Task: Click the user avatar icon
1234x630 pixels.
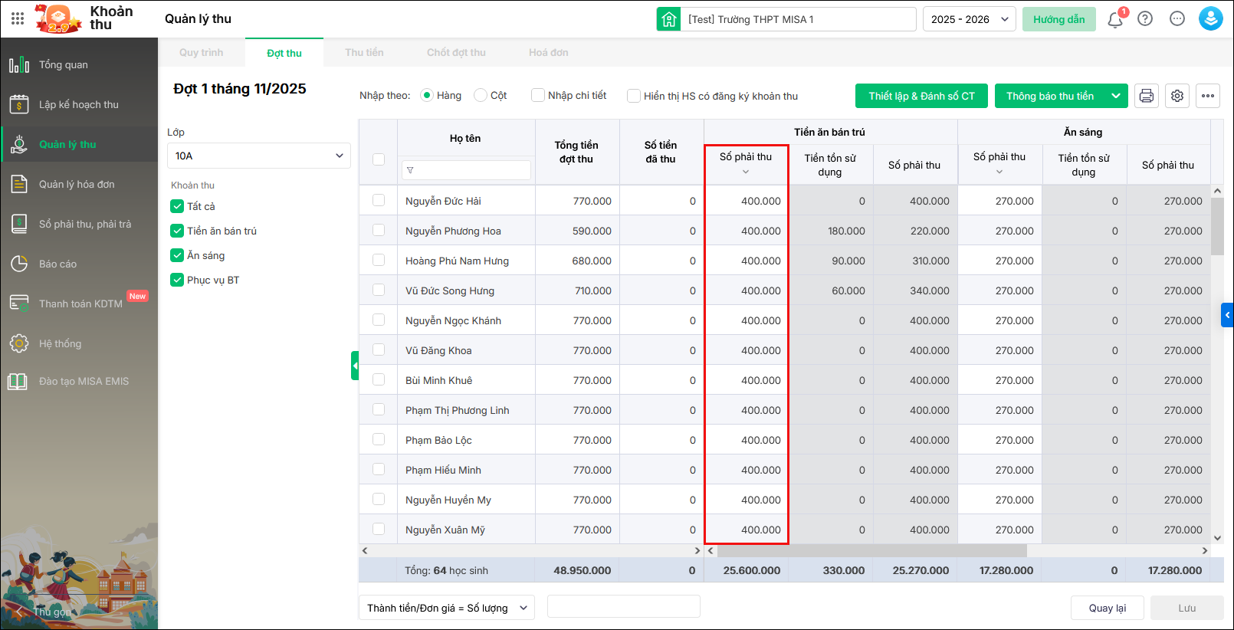Action: pyautogui.click(x=1211, y=19)
